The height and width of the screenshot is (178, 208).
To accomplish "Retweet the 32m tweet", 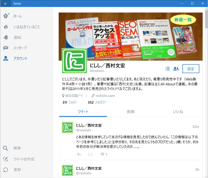I will pyautogui.click(x=90, y=154).
